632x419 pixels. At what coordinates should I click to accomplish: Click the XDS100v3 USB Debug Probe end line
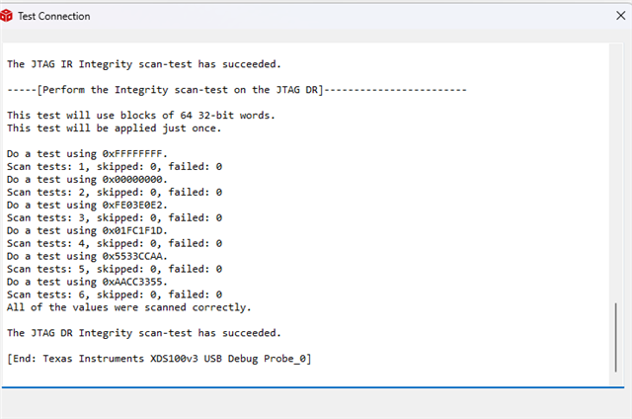coord(158,358)
